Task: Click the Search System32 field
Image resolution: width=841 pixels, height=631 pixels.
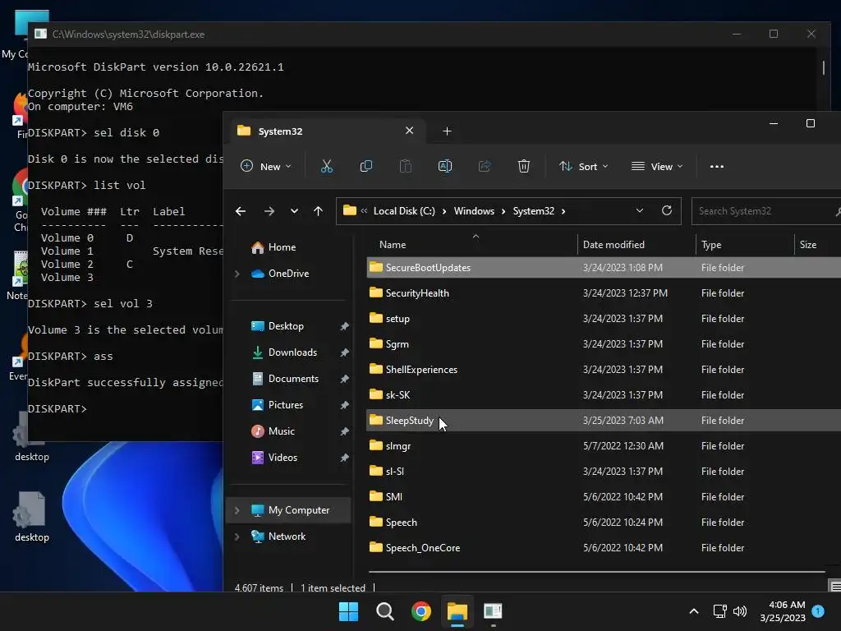Action: click(766, 211)
